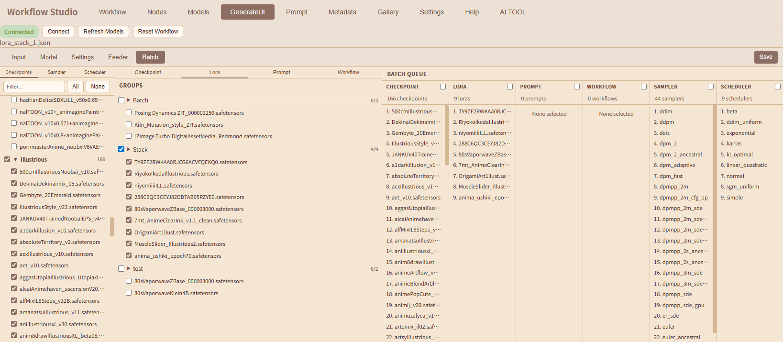This screenshot has width=783, height=342.
Task: Collapse the Batch group arrow
Action: 129,100
